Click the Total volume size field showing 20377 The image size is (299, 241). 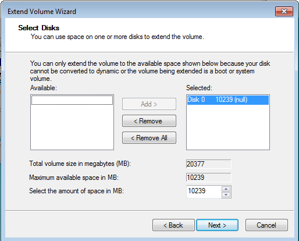[x=208, y=164]
